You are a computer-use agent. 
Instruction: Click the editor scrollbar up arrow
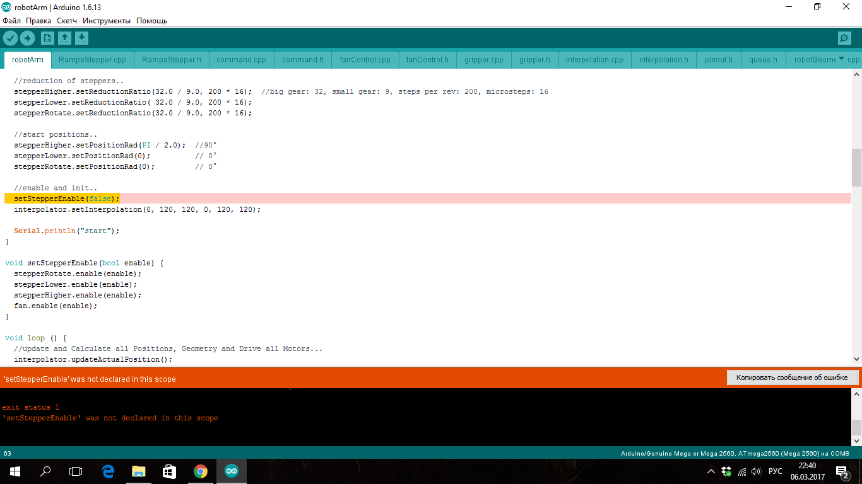(856, 74)
